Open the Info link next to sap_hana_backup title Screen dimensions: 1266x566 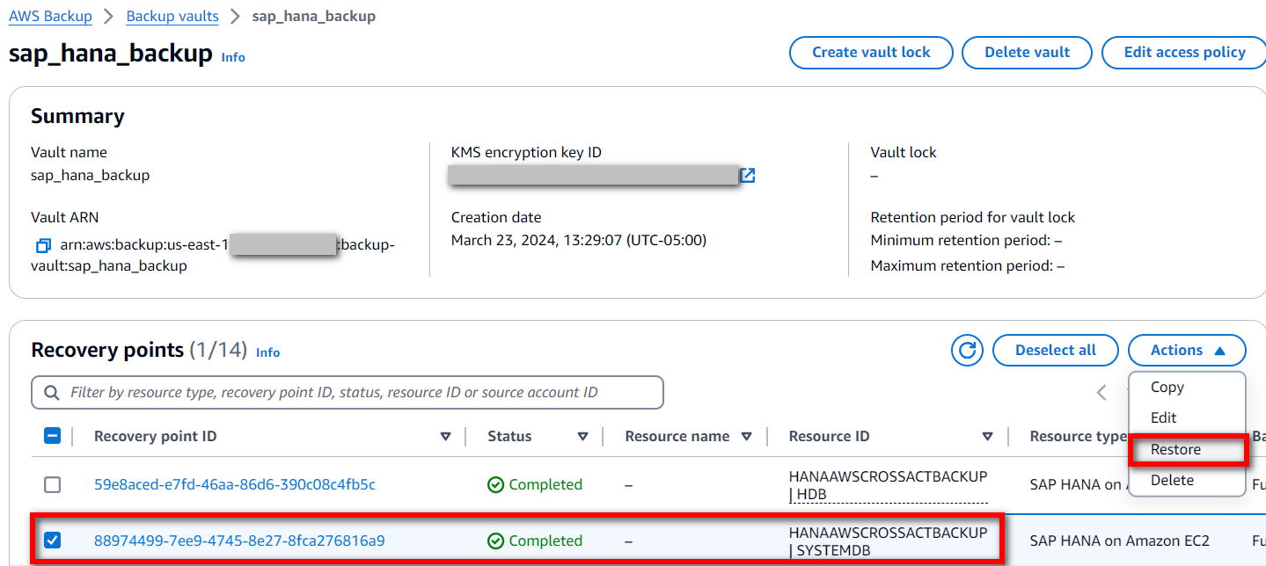click(233, 57)
